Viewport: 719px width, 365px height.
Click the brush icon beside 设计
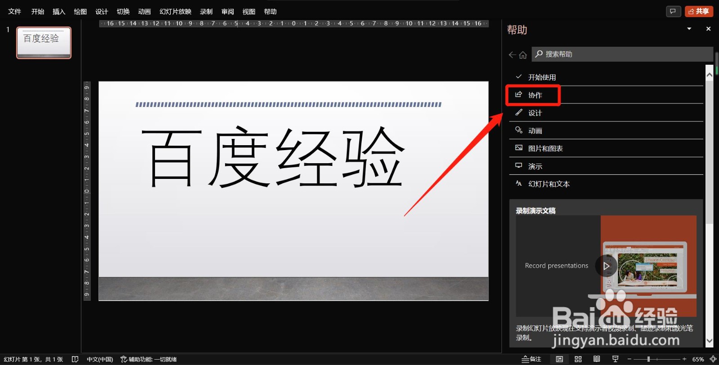519,112
